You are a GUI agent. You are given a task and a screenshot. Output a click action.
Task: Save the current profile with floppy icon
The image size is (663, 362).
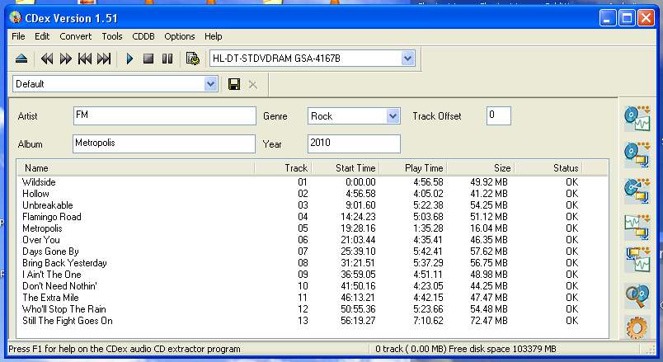click(234, 84)
